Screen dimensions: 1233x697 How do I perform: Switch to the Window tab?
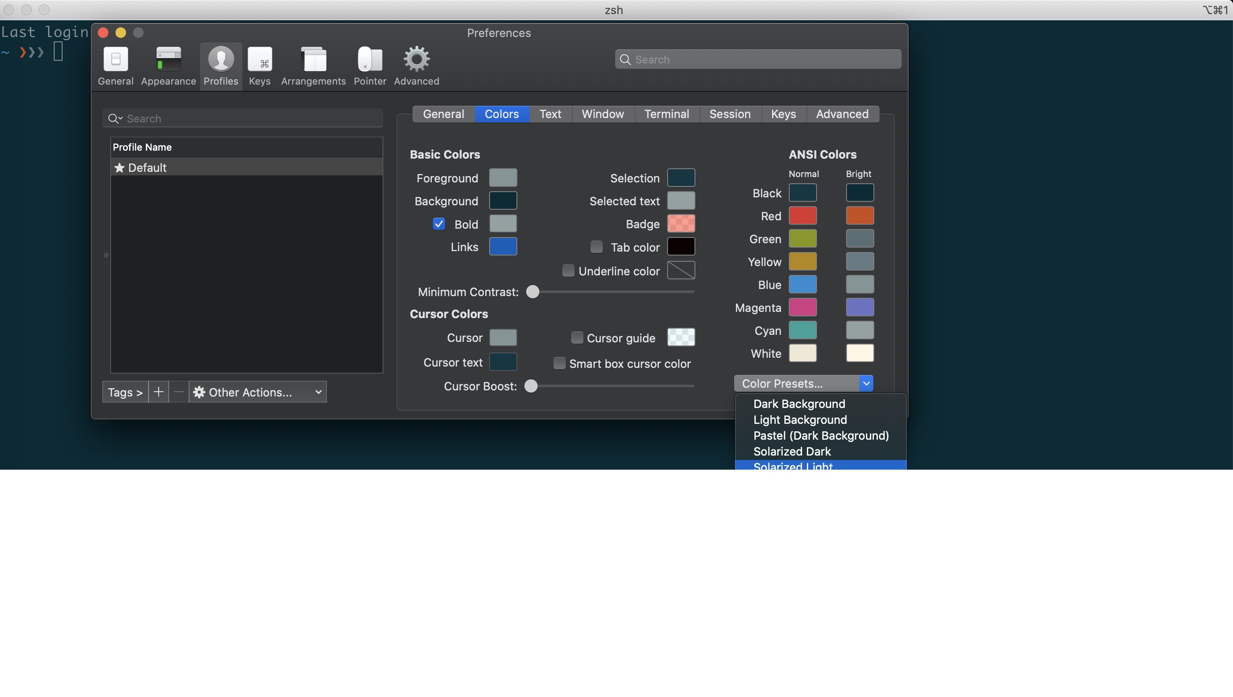(603, 114)
